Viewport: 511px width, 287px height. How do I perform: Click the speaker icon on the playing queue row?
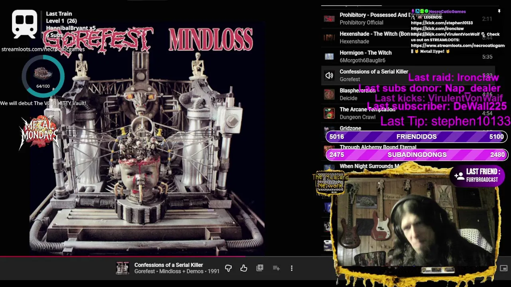point(329,75)
